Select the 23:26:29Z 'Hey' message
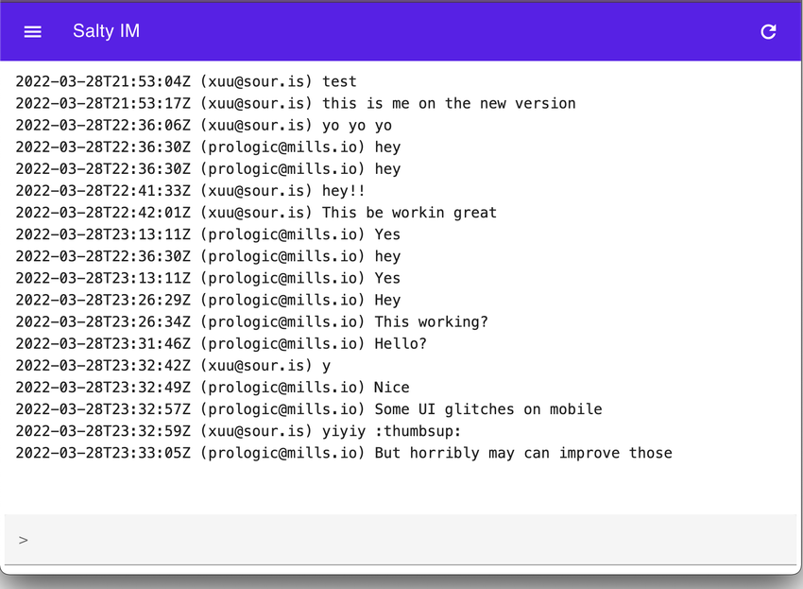The width and height of the screenshot is (803, 589). [208, 300]
